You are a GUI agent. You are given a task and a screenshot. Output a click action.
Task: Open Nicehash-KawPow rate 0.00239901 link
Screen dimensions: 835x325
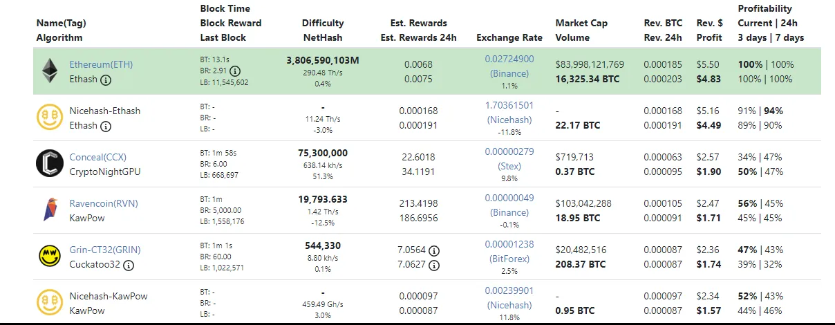(x=509, y=290)
